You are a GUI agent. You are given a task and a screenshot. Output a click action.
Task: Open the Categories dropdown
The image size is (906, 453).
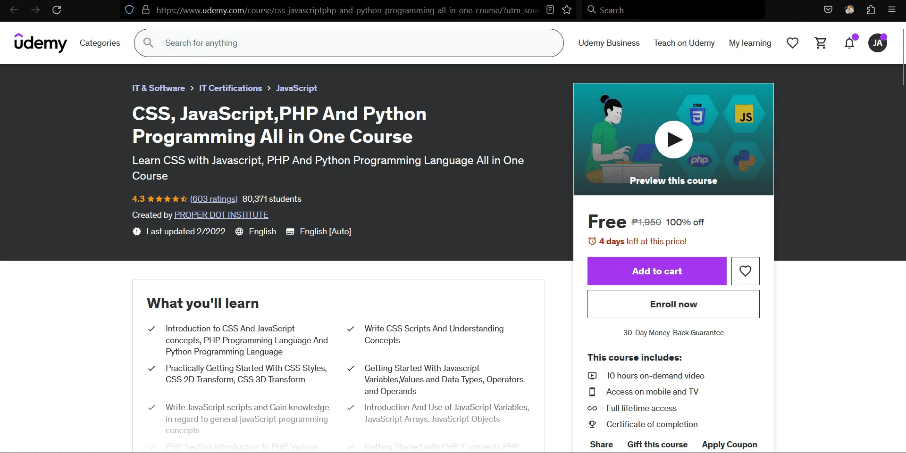100,43
